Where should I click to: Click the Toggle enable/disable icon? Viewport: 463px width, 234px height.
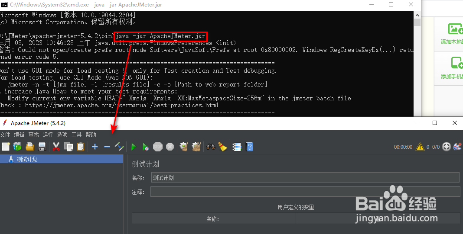[x=119, y=147]
